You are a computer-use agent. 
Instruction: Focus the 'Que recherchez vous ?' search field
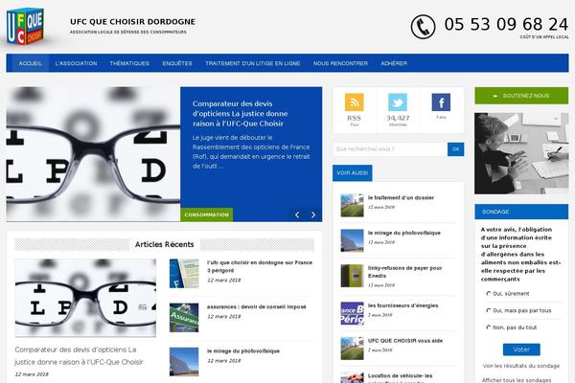[x=390, y=149]
